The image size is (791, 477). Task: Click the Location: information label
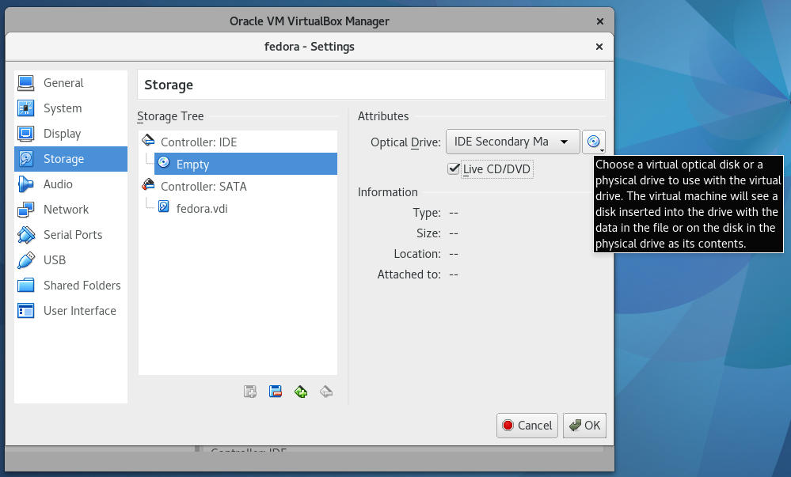pos(417,254)
